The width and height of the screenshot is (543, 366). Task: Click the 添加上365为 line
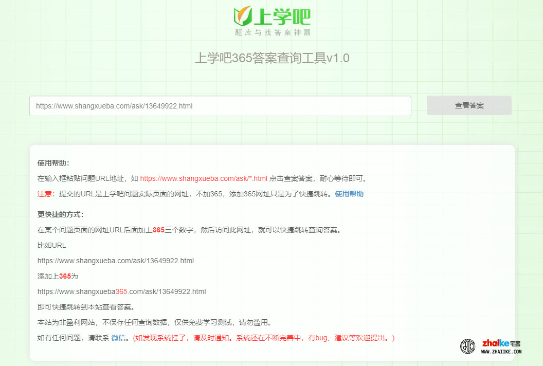(x=58, y=277)
